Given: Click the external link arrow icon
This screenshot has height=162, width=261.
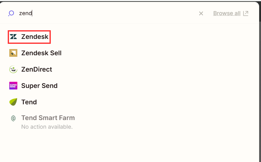Looking at the screenshot, I should click(246, 13).
